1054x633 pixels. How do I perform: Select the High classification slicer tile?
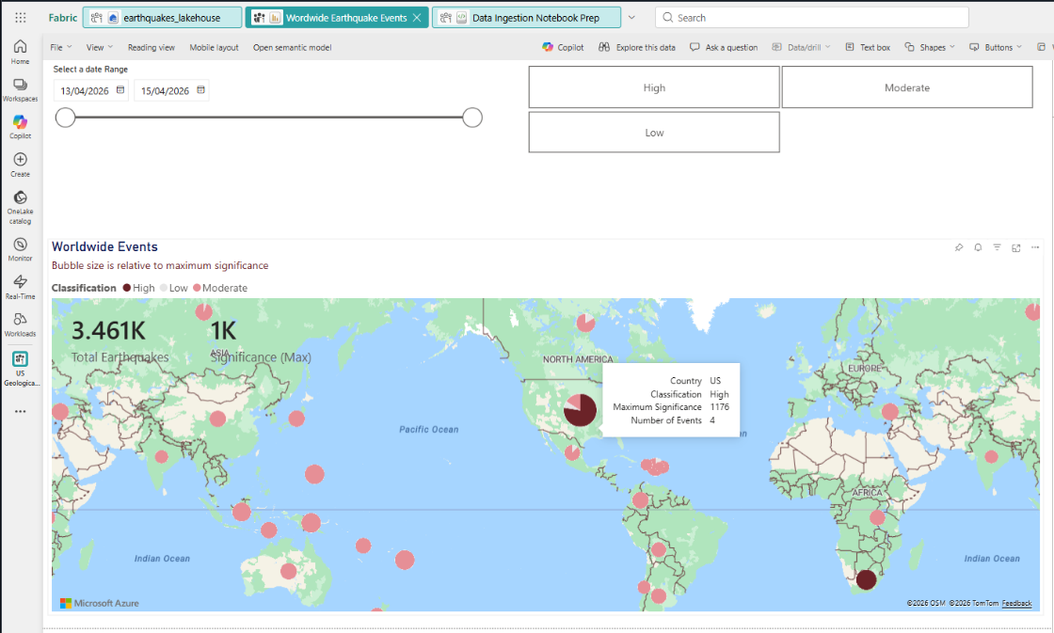[654, 87]
